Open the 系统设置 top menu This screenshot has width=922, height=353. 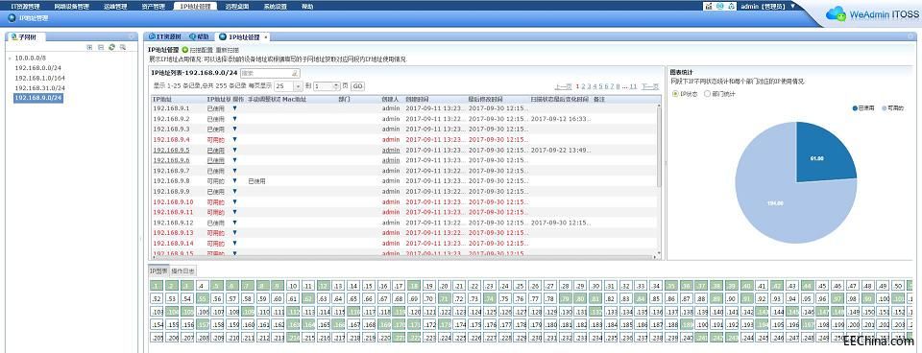(x=275, y=7)
